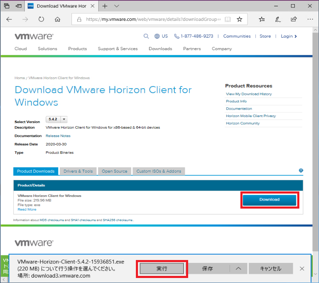Viewport: 319px width, 283px height.
Task: Click the SHA256 checksums link
Action: pos(117,220)
